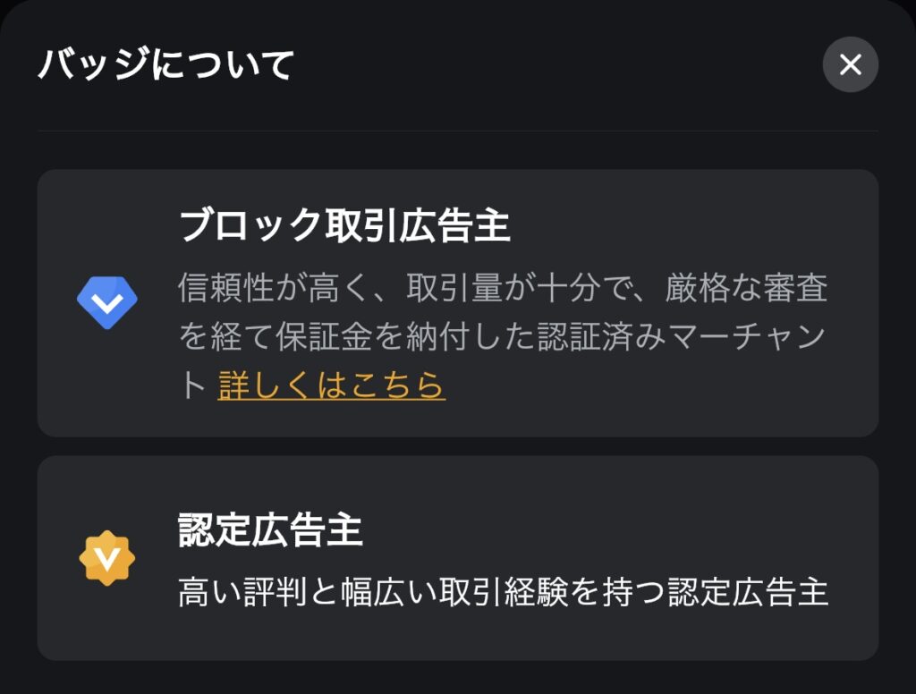Select the white chevron inside blue badge
916x694 pixels.
click(107, 302)
